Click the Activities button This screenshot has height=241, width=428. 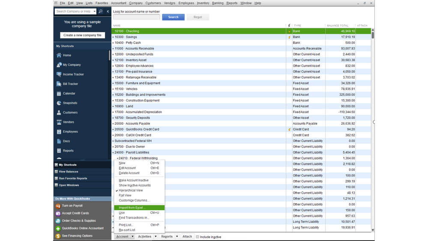145,237
